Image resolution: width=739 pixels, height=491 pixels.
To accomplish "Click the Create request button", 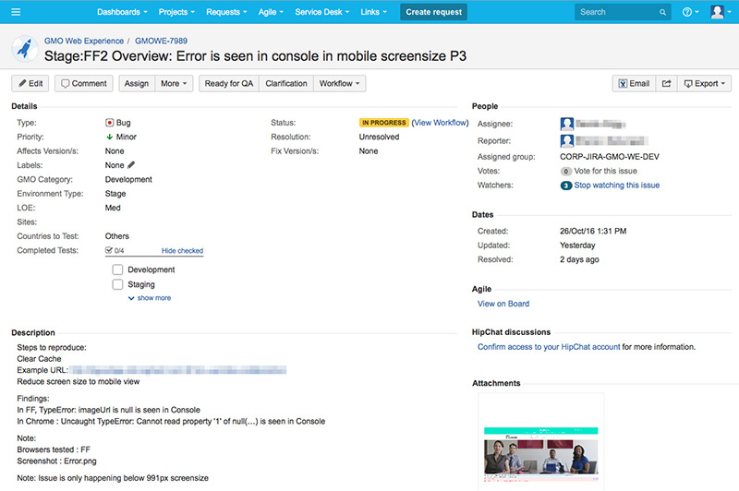I will point(433,12).
